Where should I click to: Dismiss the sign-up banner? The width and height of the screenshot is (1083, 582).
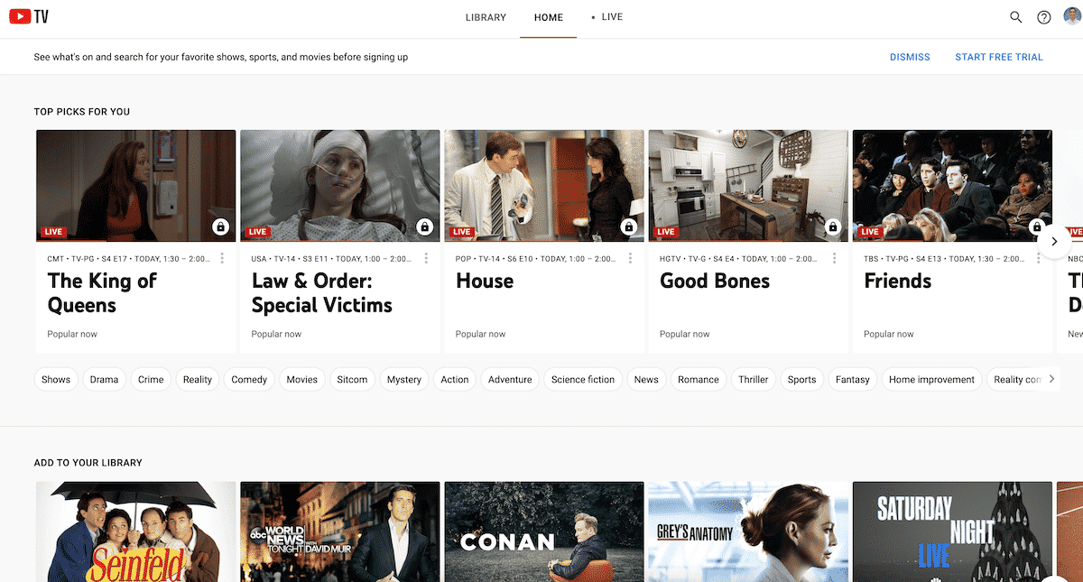point(910,57)
